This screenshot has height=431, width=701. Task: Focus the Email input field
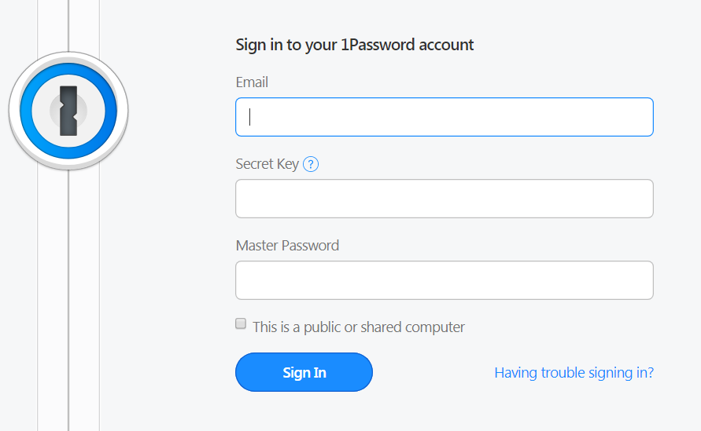point(445,117)
